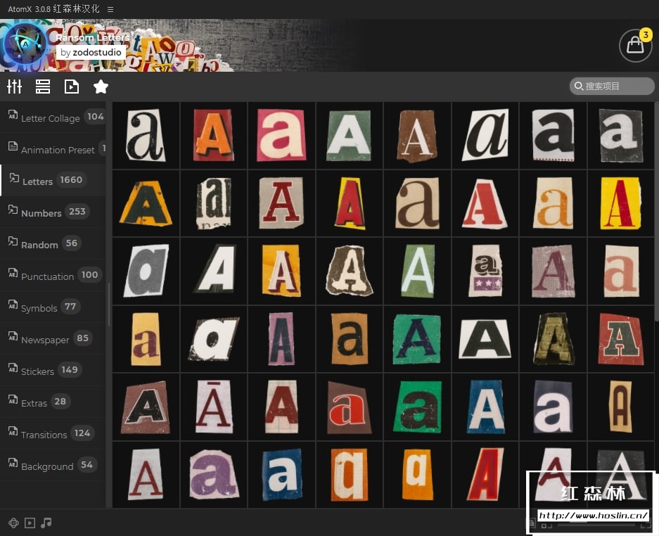Image resolution: width=659 pixels, height=536 pixels.
Task: Open the Numbers category
Action: (x=53, y=212)
